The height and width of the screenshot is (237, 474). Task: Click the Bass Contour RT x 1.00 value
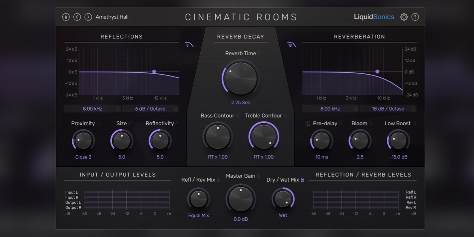click(218, 157)
